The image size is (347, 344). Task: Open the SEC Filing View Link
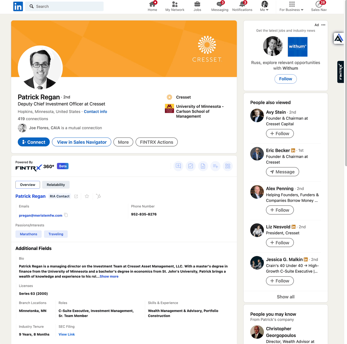66,334
